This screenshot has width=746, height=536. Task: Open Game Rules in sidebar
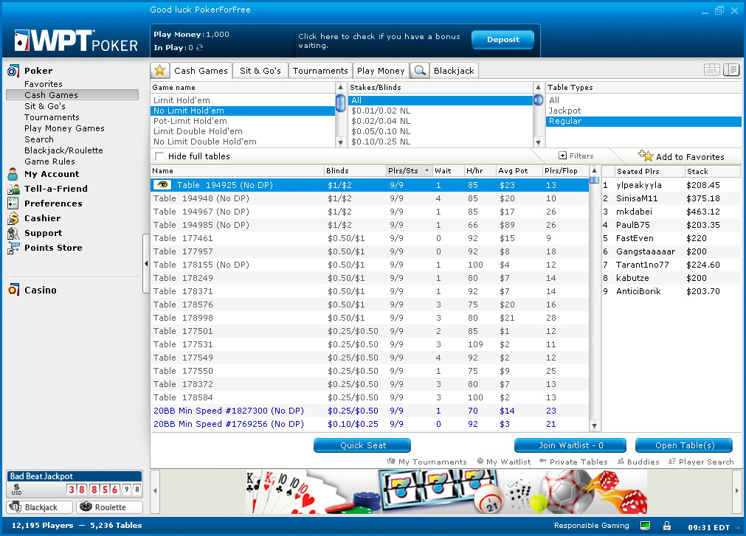(x=49, y=161)
